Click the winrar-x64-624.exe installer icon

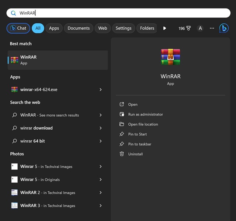14,90
